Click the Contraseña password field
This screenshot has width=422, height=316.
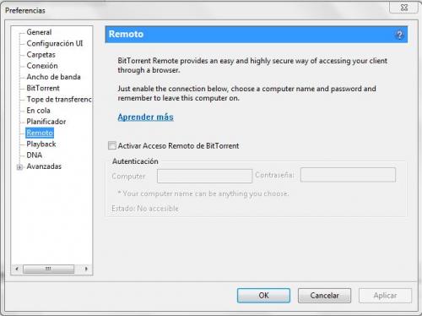click(348, 175)
